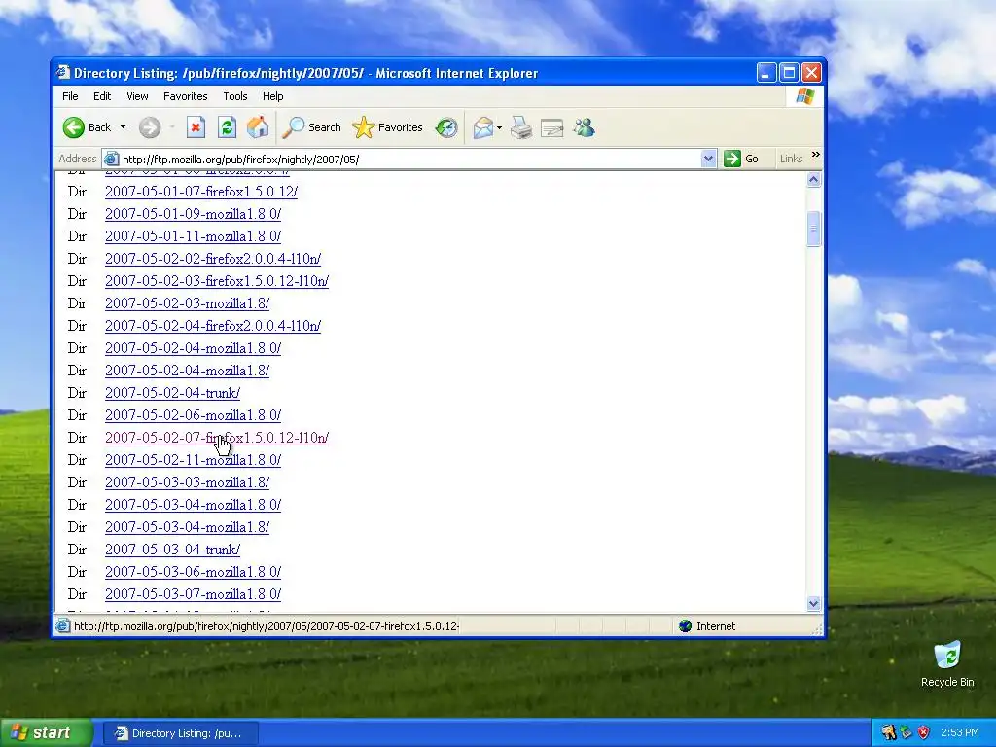The height and width of the screenshot is (747, 996).
Task: Open the 2007-05-02-04-mozilla1.8/ link
Action: coord(188,371)
